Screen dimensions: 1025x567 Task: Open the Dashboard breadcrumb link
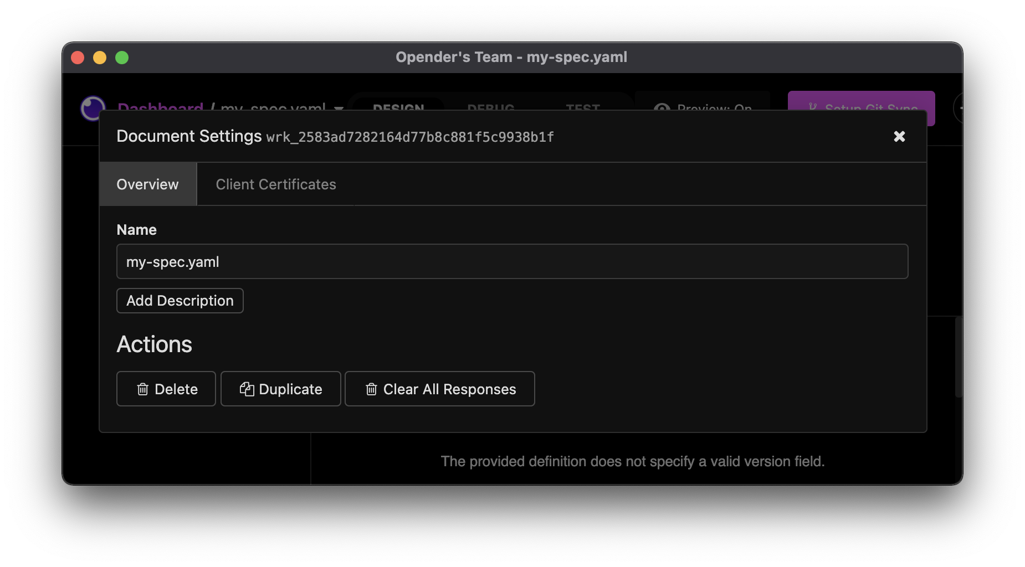[160, 106]
